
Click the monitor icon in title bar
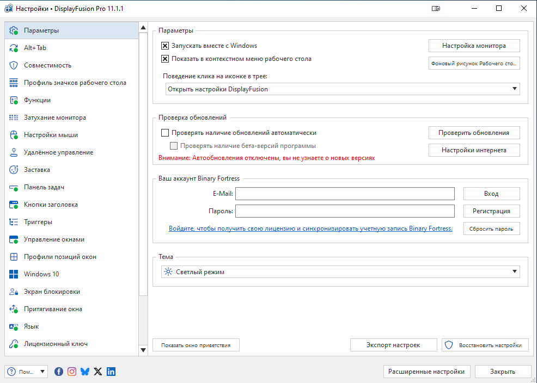pyautogui.click(x=436, y=8)
